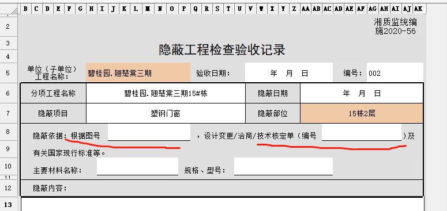Select the 塑钢门窗 hidden item cell
447x211 pixels.
(166, 114)
